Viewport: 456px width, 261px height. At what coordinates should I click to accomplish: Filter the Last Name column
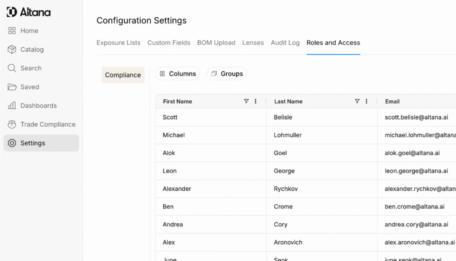pyautogui.click(x=357, y=101)
